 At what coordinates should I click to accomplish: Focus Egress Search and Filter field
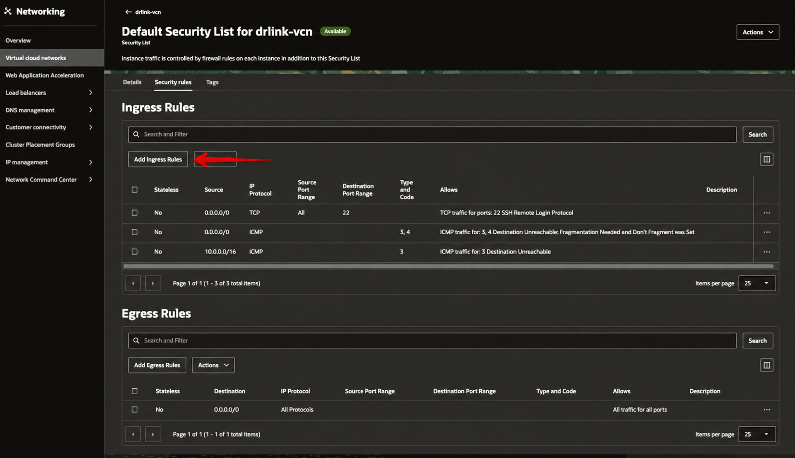(x=432, y=341)
